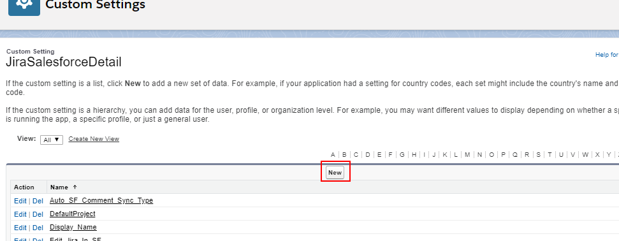Viewport: 619px width, 241px height.
Task: Filter list by letter O
Action: click(x=492, y=154)
